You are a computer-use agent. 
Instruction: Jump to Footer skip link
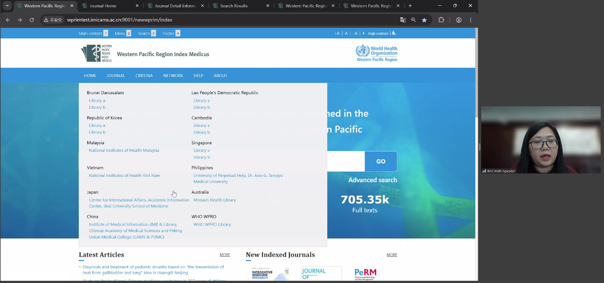click(x=171, y=33)
